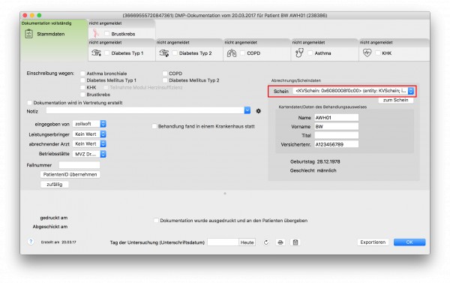This screenshot has height=283, width=450.
Task: Click the Vorname field BW
Action: (336, 126)
